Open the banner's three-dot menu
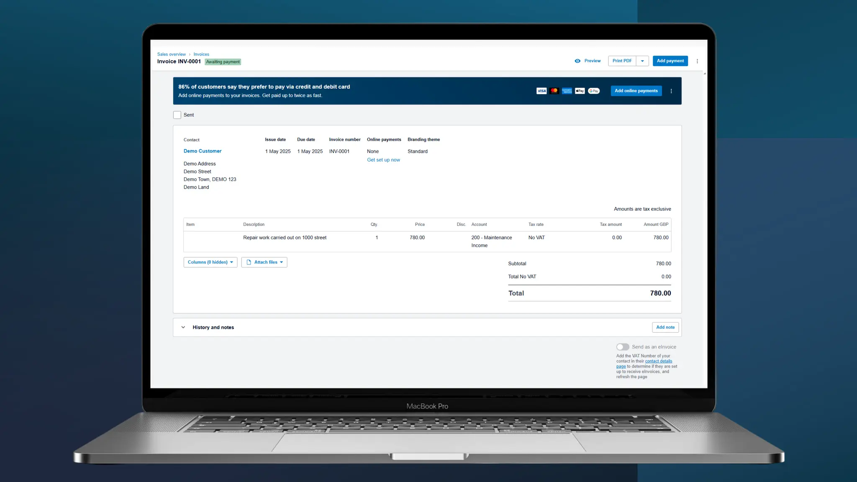The width and height of the screenshot is (857, 482). [671, 91]
